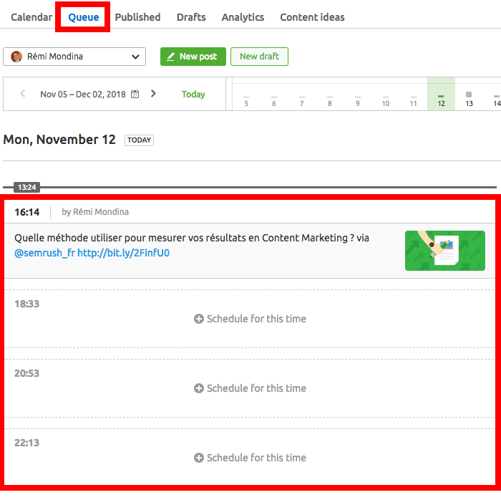Switch to the Content ideas tab
501x500 pixels.
coord(312,17)
